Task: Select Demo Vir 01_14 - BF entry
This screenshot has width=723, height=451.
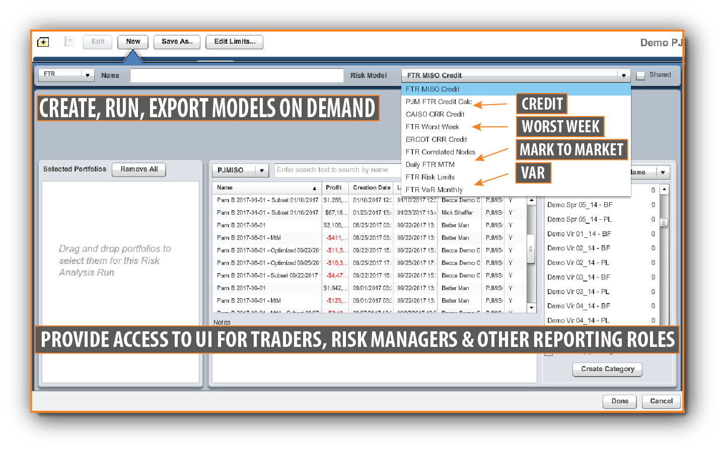Action: pos(579,234)
